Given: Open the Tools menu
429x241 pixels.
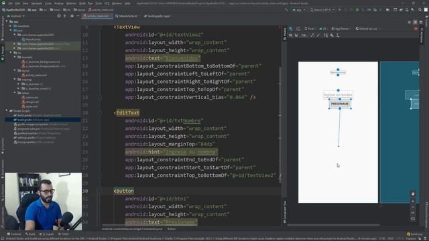Looking at the screenshot, I should click(x=99, y=3).
